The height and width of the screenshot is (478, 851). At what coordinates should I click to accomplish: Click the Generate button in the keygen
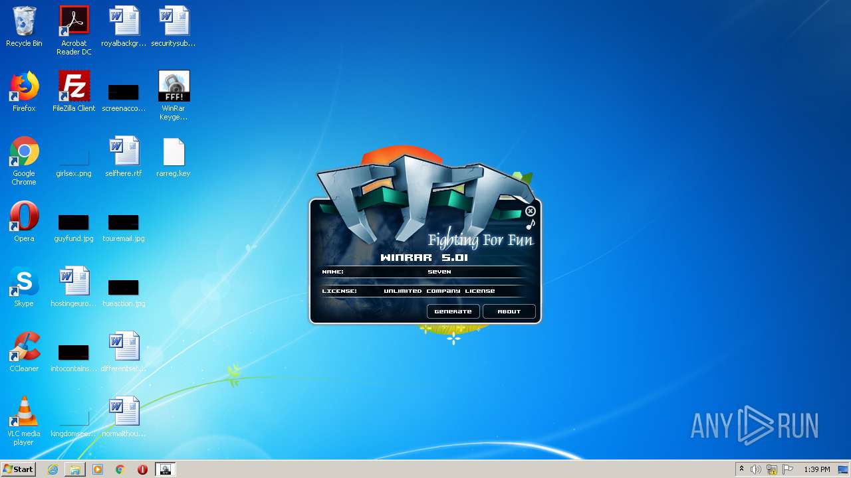tap(453, 311)
